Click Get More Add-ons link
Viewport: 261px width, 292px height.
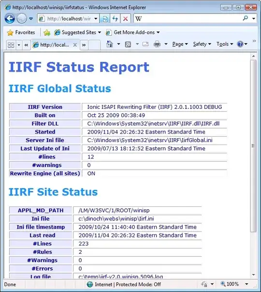pos(133,32)
